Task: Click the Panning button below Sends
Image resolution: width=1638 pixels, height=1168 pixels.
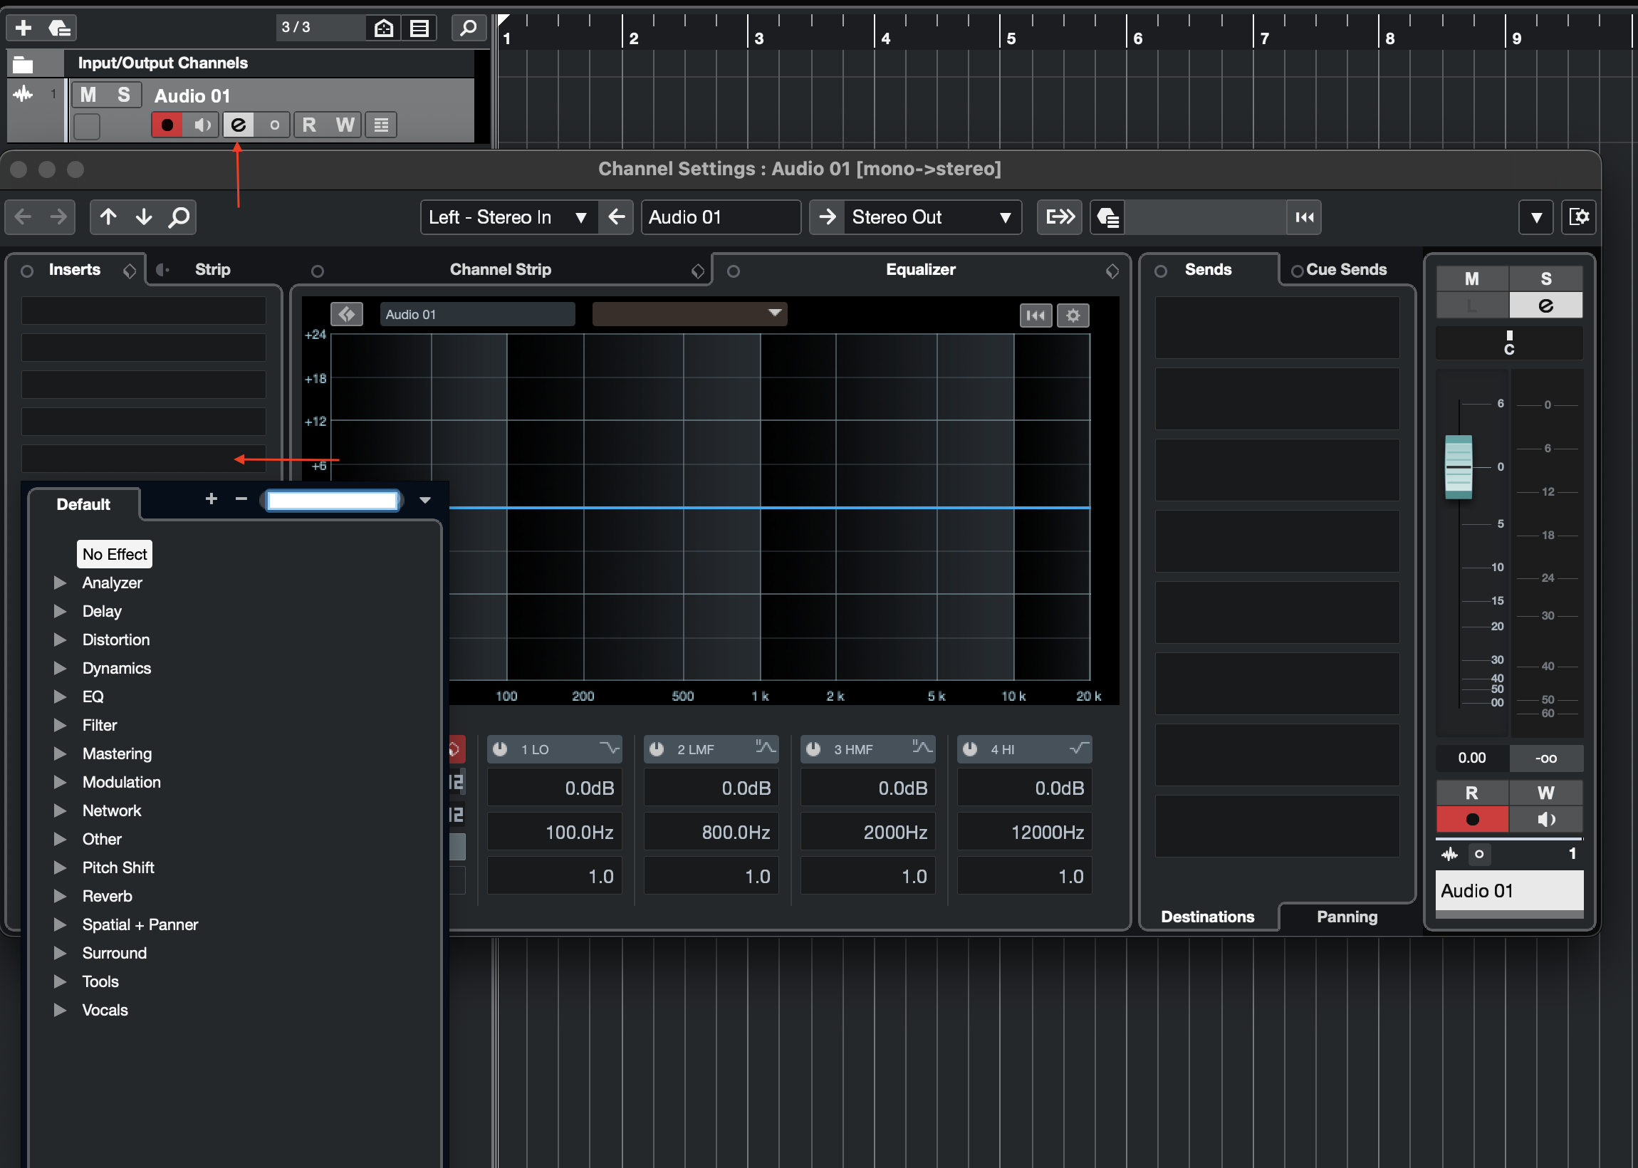Action: click(x=1346, y=917)
